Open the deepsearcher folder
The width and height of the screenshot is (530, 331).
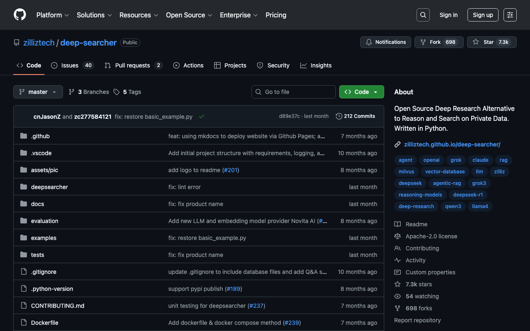click(49, 187)
